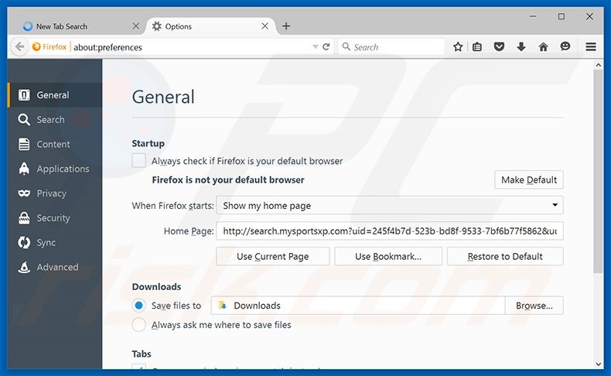Image resolution: width=611 pixels, height=376 pixels.
Task: Open the Downloads arrow icon
Action: pyautogui.click(x=521, y=47)
